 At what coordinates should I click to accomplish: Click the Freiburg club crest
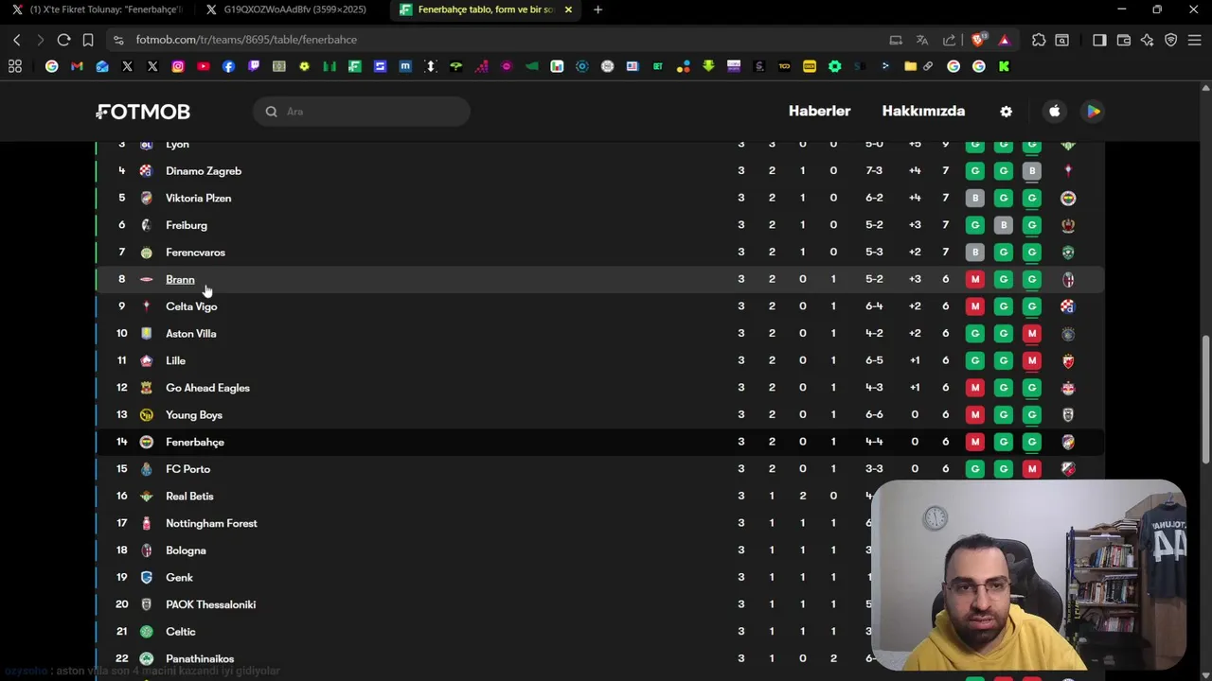tap(146, 225)
